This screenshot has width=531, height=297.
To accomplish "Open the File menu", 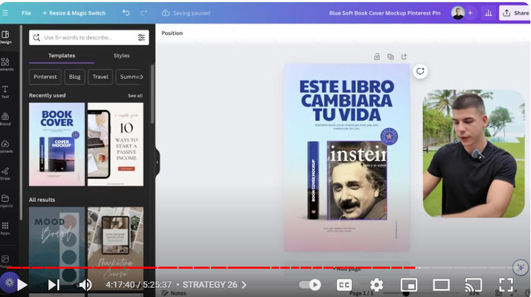I will point(26,13).
